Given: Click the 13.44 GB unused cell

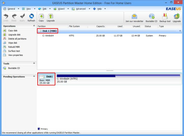Looking at the screenshot, I should tap(136, 36).
